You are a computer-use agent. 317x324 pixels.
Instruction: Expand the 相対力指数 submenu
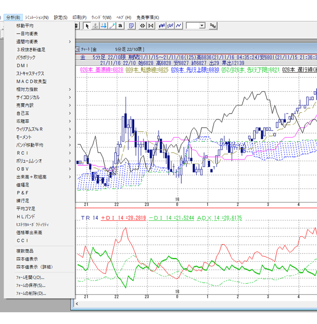click(x=70, y=90)
